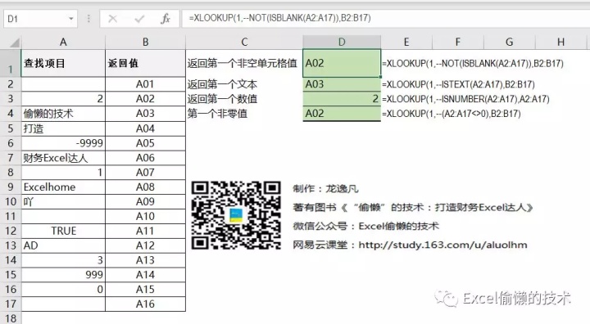Screen dimensions: 590x324
Task: Click the Name Box showing D1
Action: 41,19
